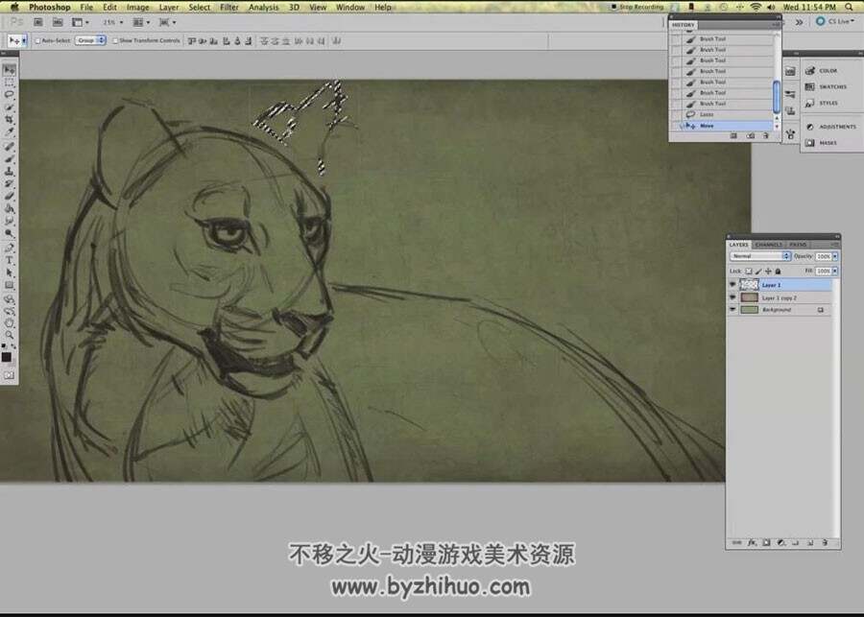Open the File menu
Viewport: 864px width, 617px height.
point(86,7)
